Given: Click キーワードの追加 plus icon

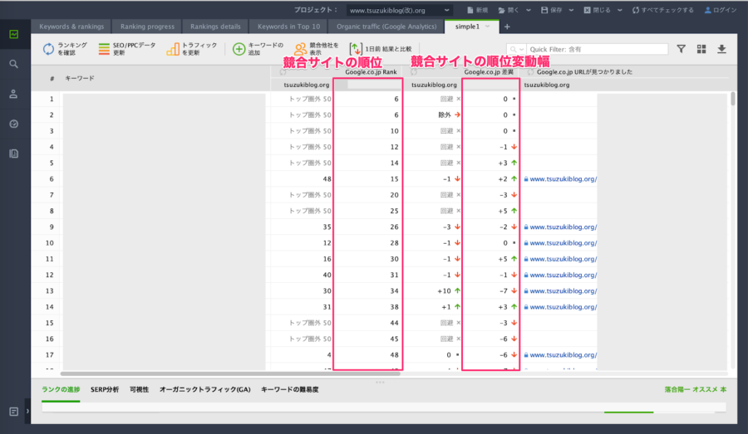Looking at the screenshot, I should tap(239, 49).
